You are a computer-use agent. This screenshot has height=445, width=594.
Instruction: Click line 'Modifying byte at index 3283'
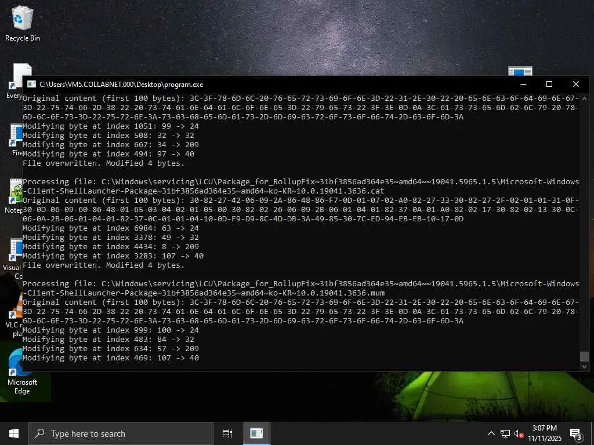(x=113, y=256)
